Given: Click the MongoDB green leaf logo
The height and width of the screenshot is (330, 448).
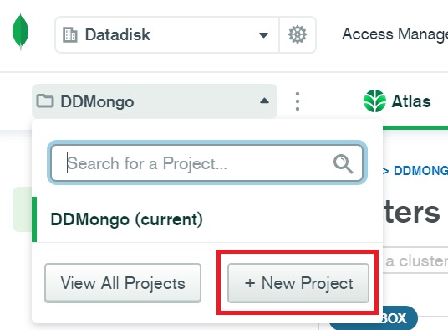Looking at the screenshot, I should [20, 32].
